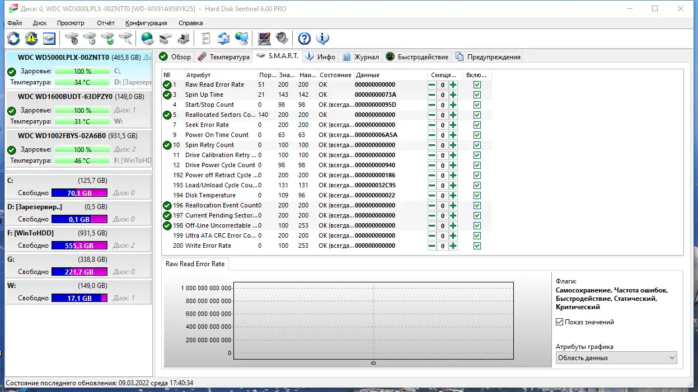Toggle the enable checkbox for Start/Stop Count
698x392 pixels.
[x=477, y=105]
